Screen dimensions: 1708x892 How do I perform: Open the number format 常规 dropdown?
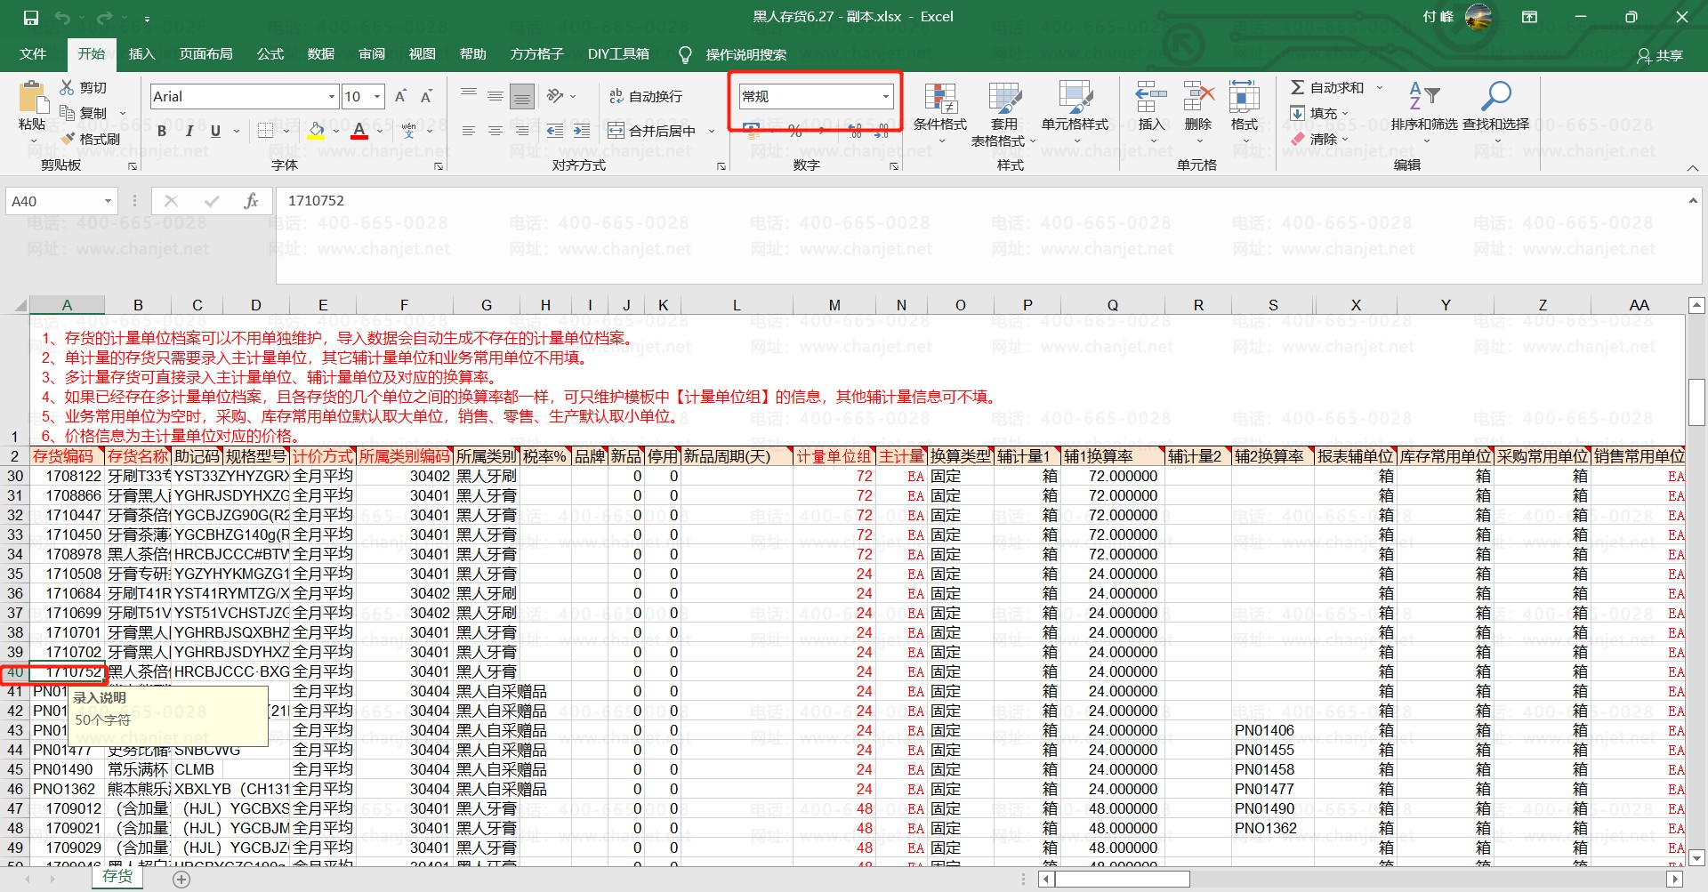click(x=886, y=96)
